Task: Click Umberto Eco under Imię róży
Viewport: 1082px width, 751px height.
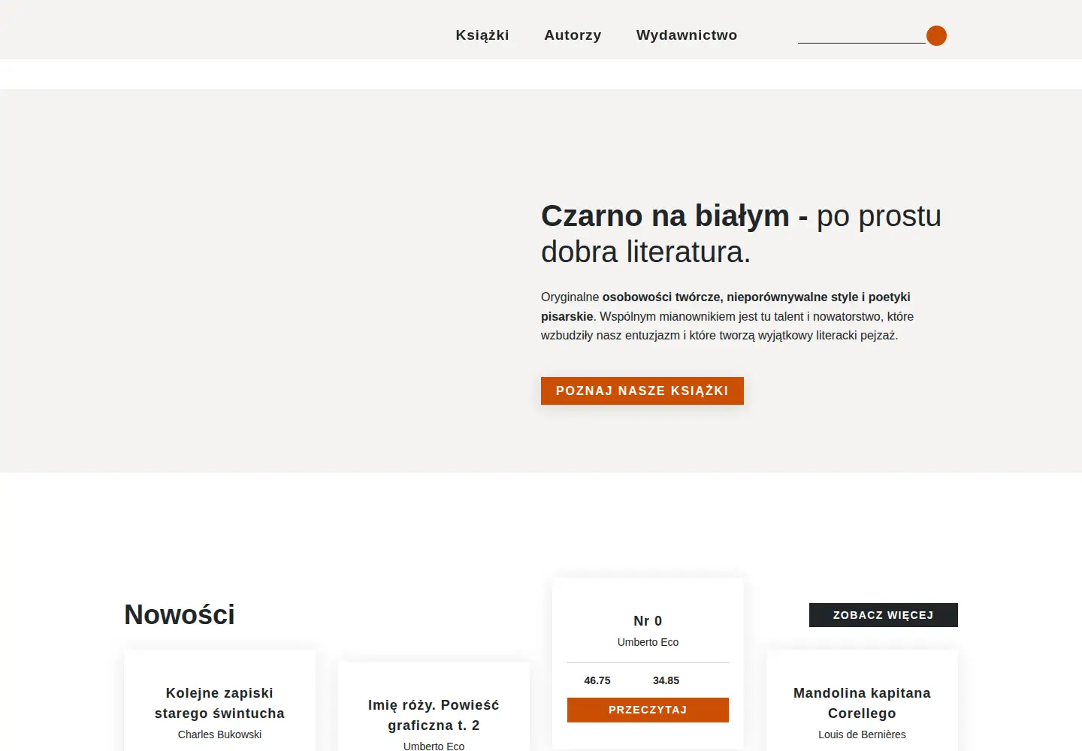Action: (x=434, y=746)
